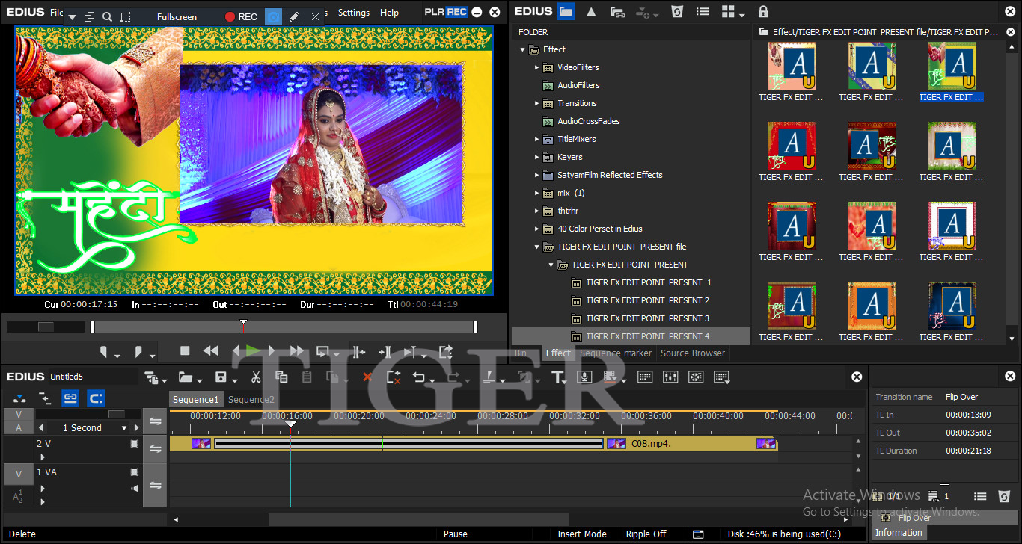Click the preview position slider bar

[x=284, y=327]
